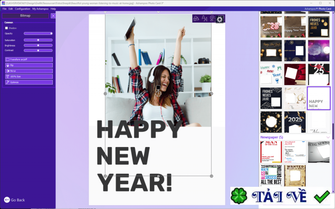Click the bottom-left corner handle of the photo selection
Image resolution: width=335 pixels, height=209 pixels.
tap(105, 176)
